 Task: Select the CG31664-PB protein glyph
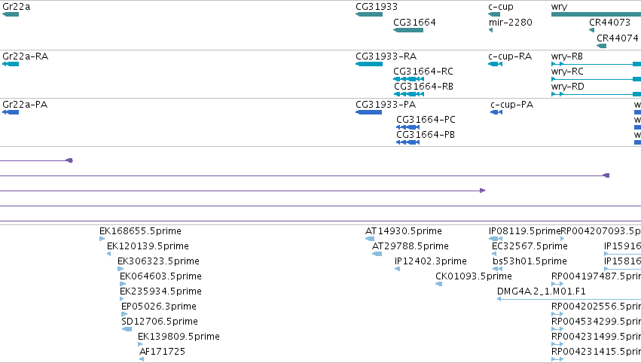pyautogui.click(x=408, y=142)
